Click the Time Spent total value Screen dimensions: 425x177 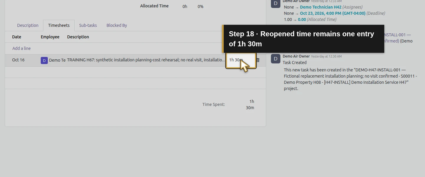click(250, 104)
